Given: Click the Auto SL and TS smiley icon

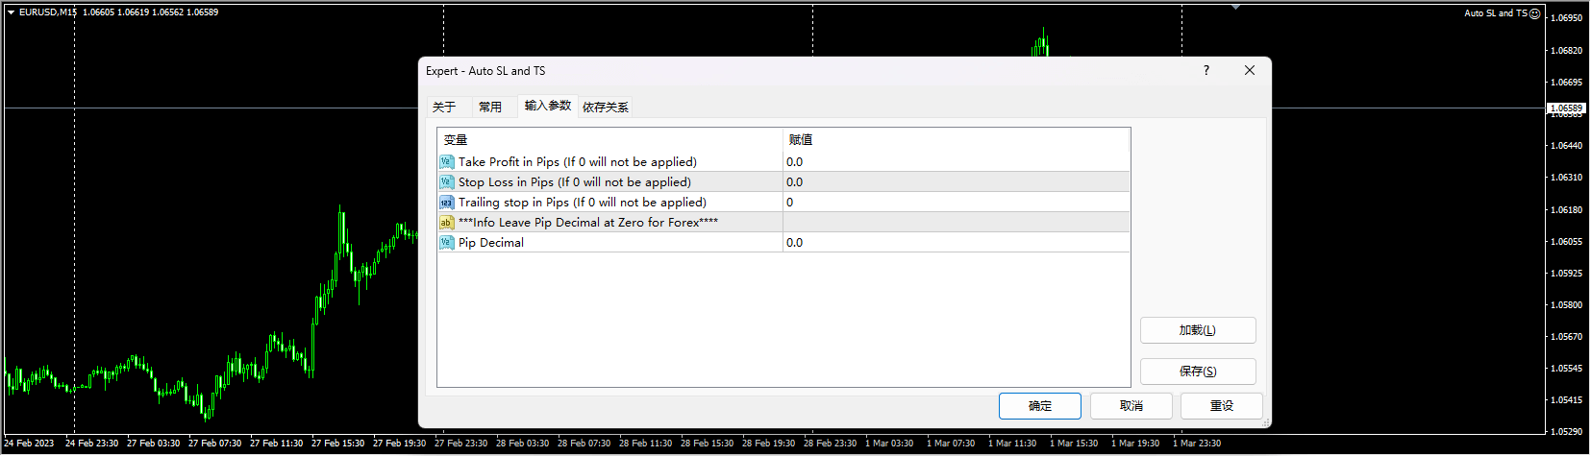Looking at the screenshot, I should click(1534, 13).
